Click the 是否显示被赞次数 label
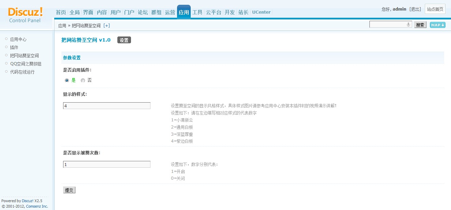Image resolution: width=451 pixels, height=210 pixels. [82, 153]
